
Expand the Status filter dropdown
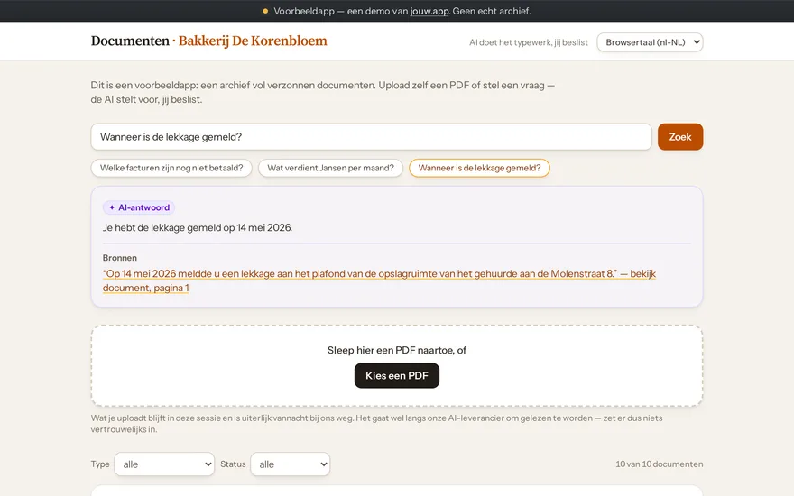tap(291, 464)
